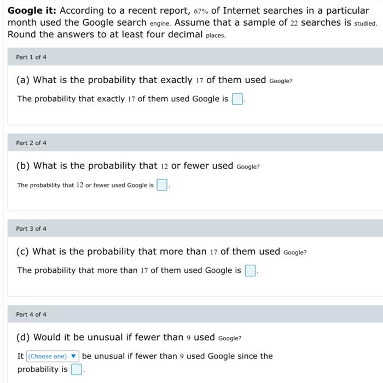Screen dimensions: 383x383
Task: Click question (c) about more than 17
Action: (x=161, y=252)
